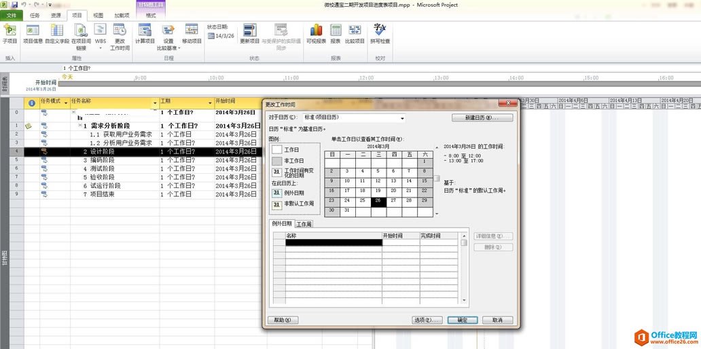This screenshot has height=349, width=701.
Task: Click the 比较项目 (Compare Projects) icon
Action: (355, 33)
